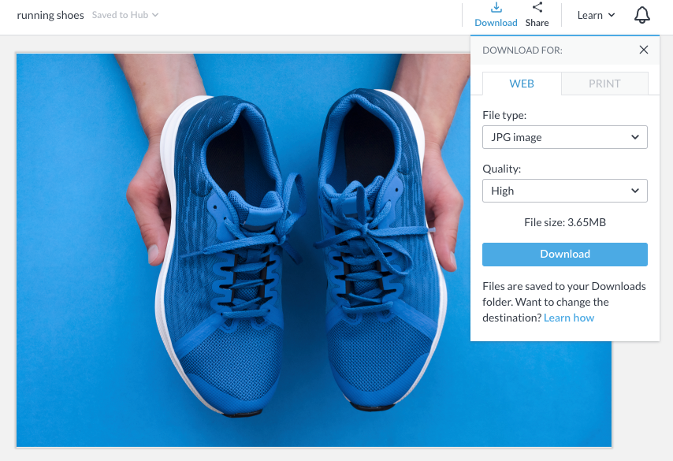Click the Download arrow icon in top bar
The width and height of the screenshot is (673, 461).
[x=496, y=8]
